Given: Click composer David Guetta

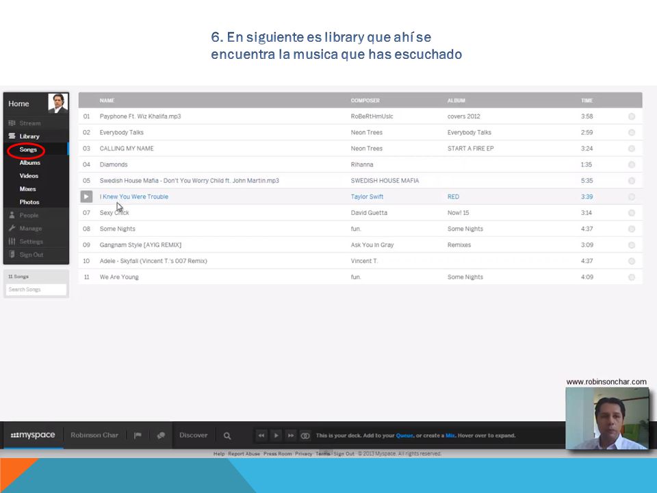Looking at the screenshot, I should point(369,213).
